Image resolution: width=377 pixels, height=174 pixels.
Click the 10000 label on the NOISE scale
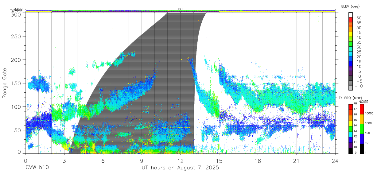370,114
